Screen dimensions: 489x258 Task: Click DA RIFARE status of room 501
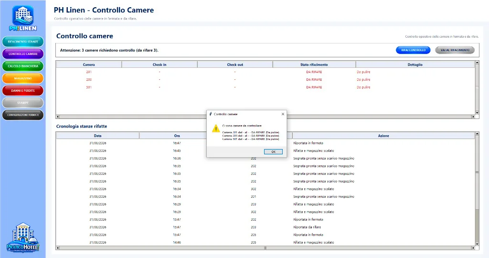pos(314,87)
